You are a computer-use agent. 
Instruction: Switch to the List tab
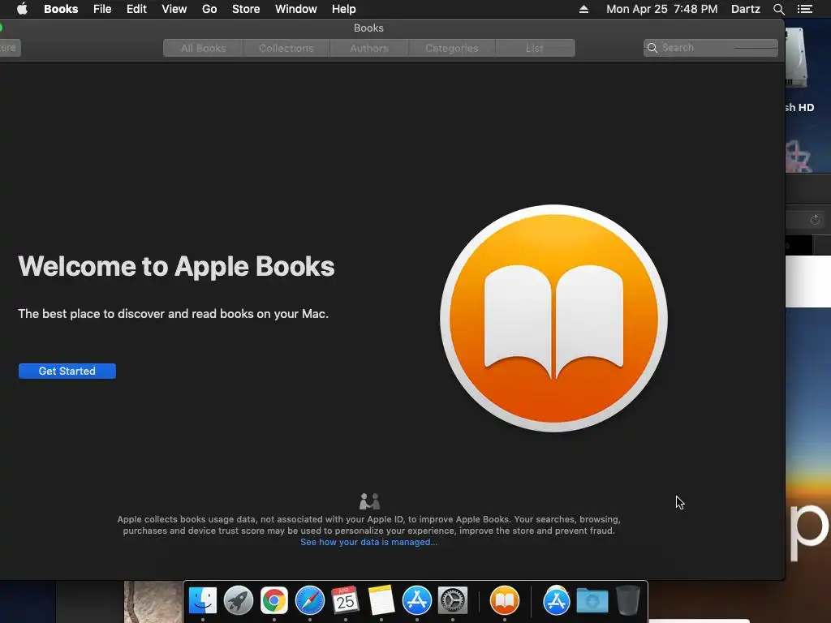coord(535,48)
